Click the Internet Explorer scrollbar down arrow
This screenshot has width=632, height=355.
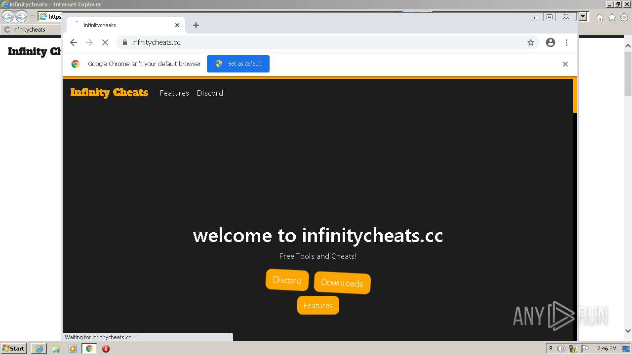coord(628,331)
